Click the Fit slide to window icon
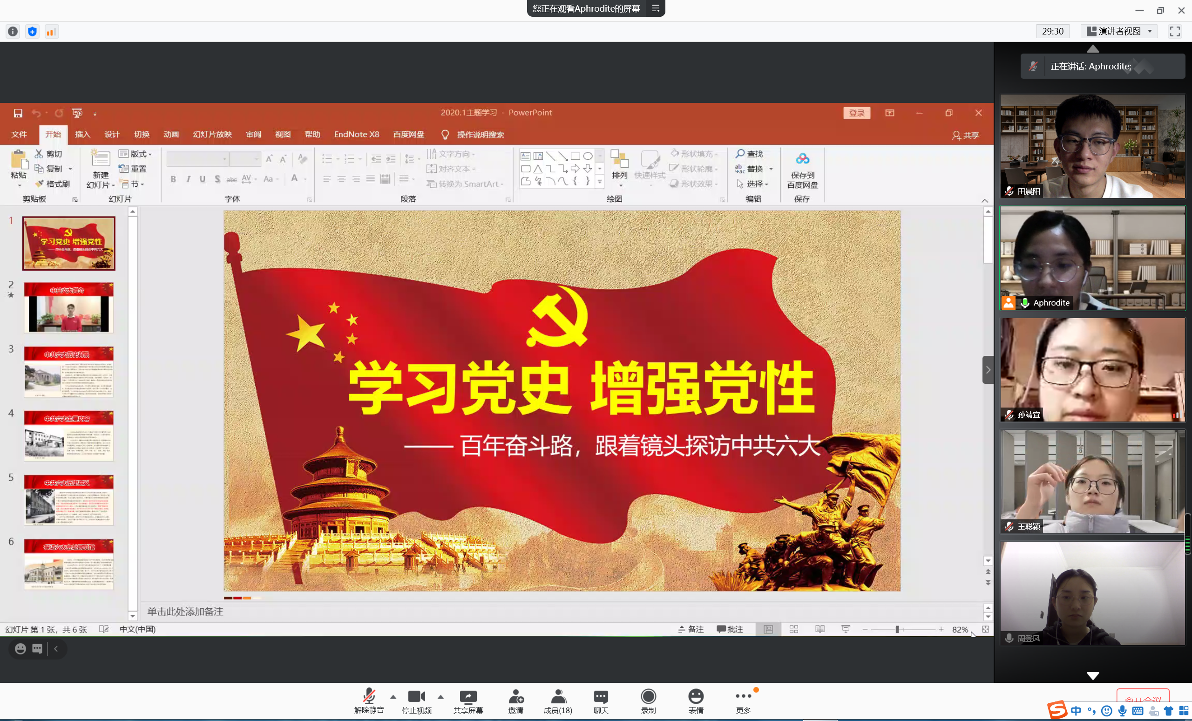Image resolution: width=1192 pixels, height=721 pixels. click(985, 629)
